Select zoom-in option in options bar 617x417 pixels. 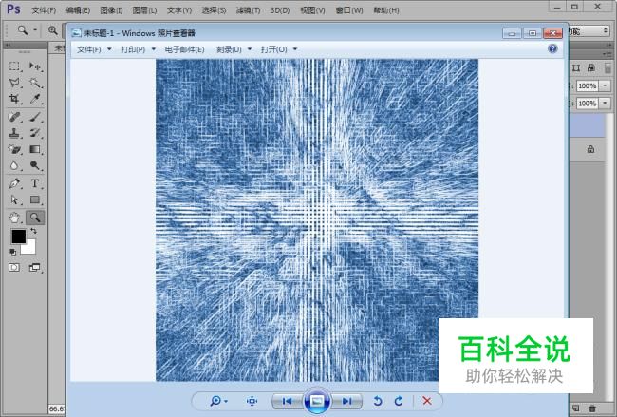click(x=53, y=30)
